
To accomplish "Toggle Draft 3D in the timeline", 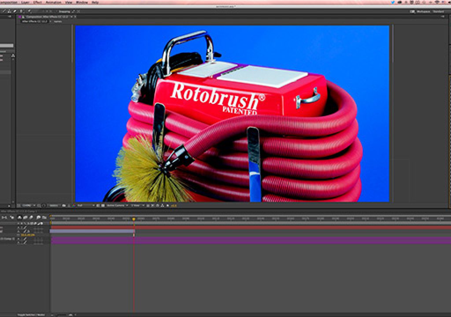I will [12, 217].
